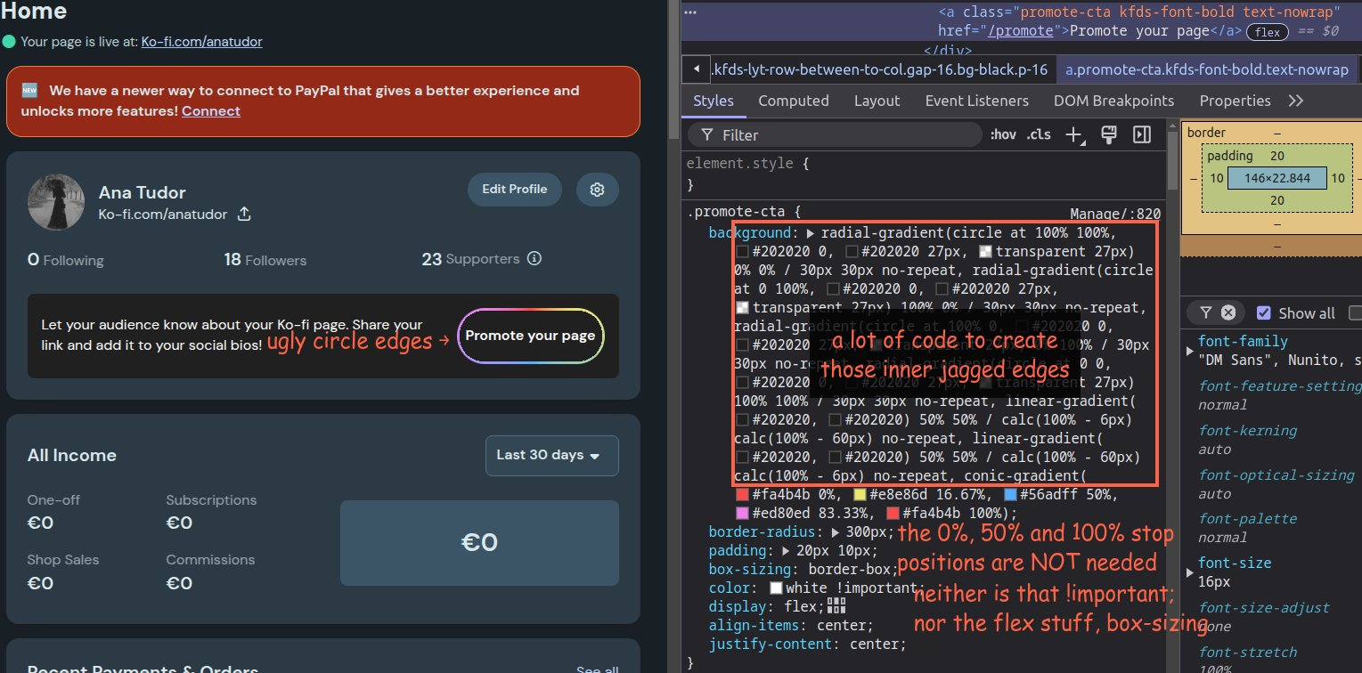Expand the border-radius shorthand triangle
The height and width of the screenshot is (673, 1362).
(x=836, y=532)
